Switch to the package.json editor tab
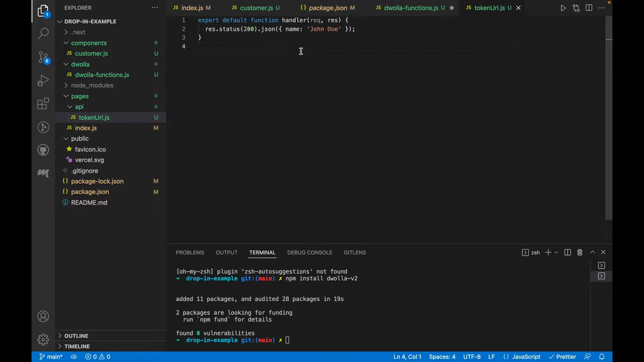The height and width of the screenshot is (362, 644). pos(328,8)
